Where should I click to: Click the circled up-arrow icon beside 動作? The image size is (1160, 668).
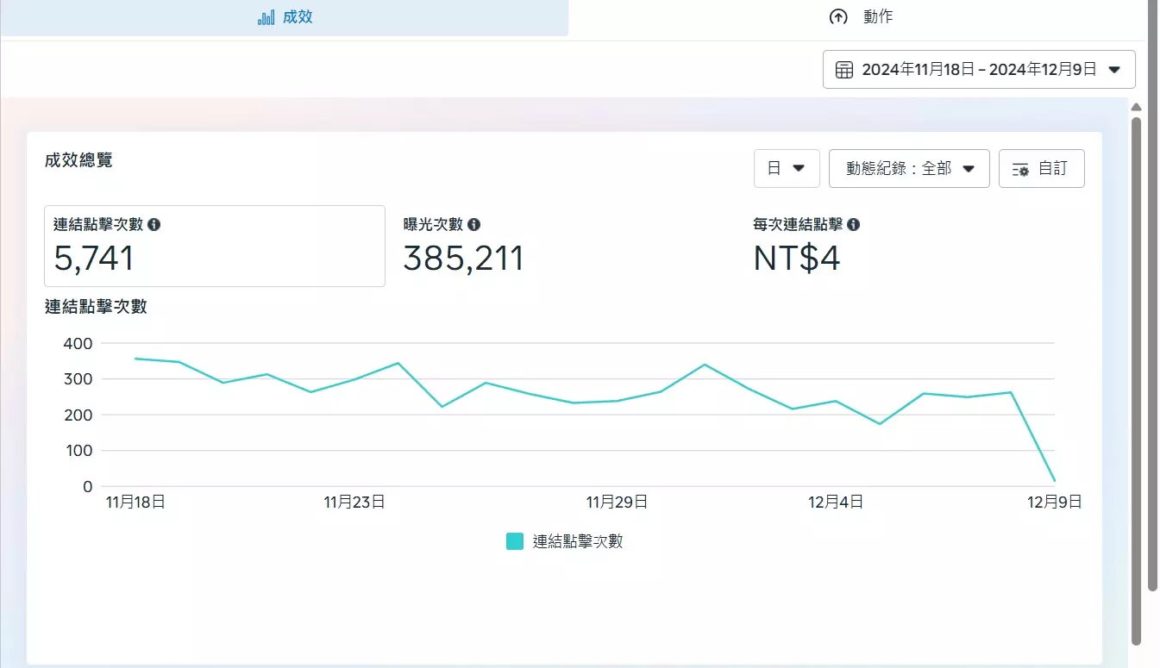(837, 17)
